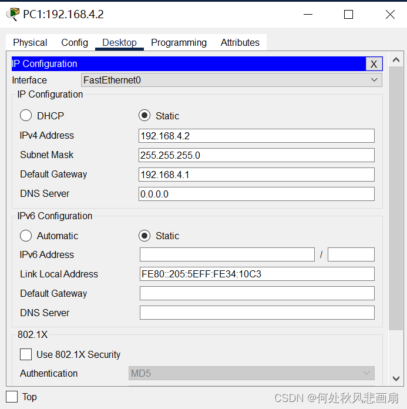This screenshot has height=409, width=407.
Task: Open the Interface FastEthernet0 dropdown
Action: click(231, 80)
